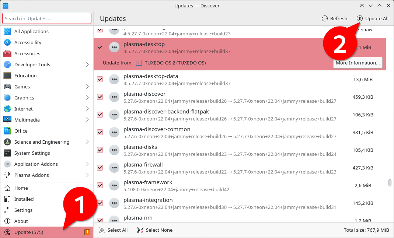Open More Information for plasma-desktop
Image resolution: width=394 pixels, height=238 pixels.
point(358,62)
